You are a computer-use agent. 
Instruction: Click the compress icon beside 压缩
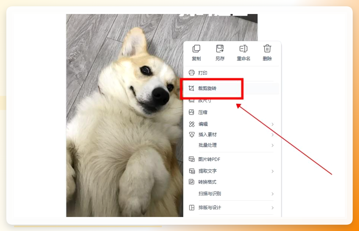pyautogui.click(x=191, y=112)
